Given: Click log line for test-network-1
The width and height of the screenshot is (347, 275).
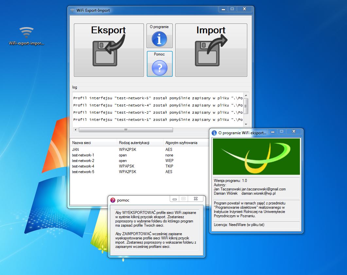Looking at the screenshot, I should coord(158,120).
